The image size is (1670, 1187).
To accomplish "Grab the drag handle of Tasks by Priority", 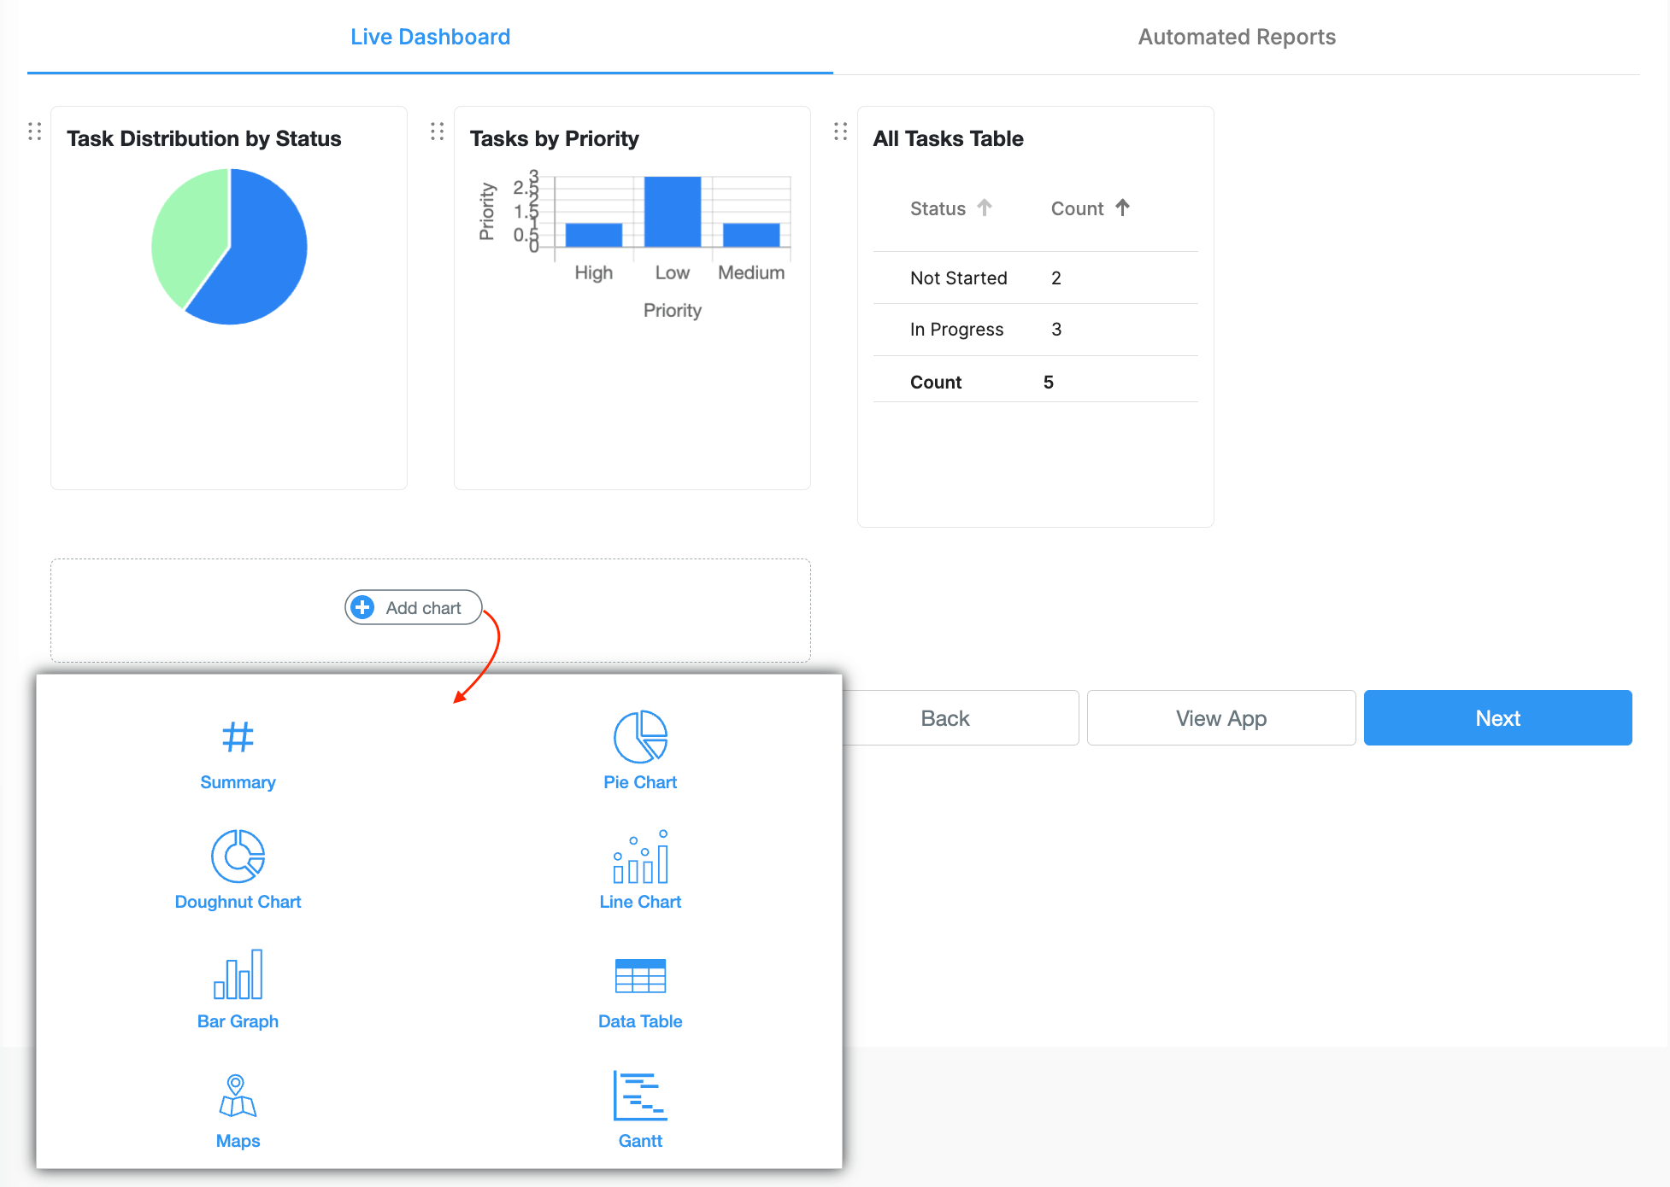I will pos(437,132).
